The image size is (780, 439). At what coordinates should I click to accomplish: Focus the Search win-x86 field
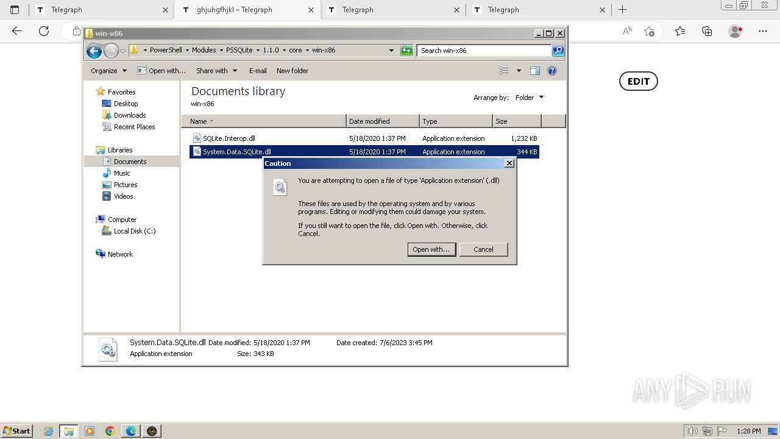(484, 51)
